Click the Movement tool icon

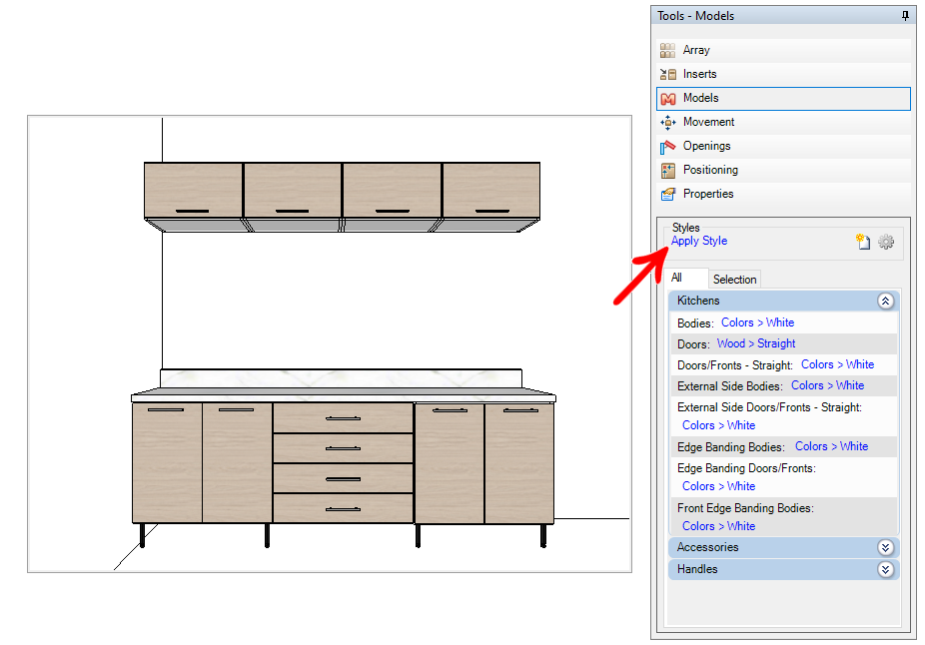668,122
